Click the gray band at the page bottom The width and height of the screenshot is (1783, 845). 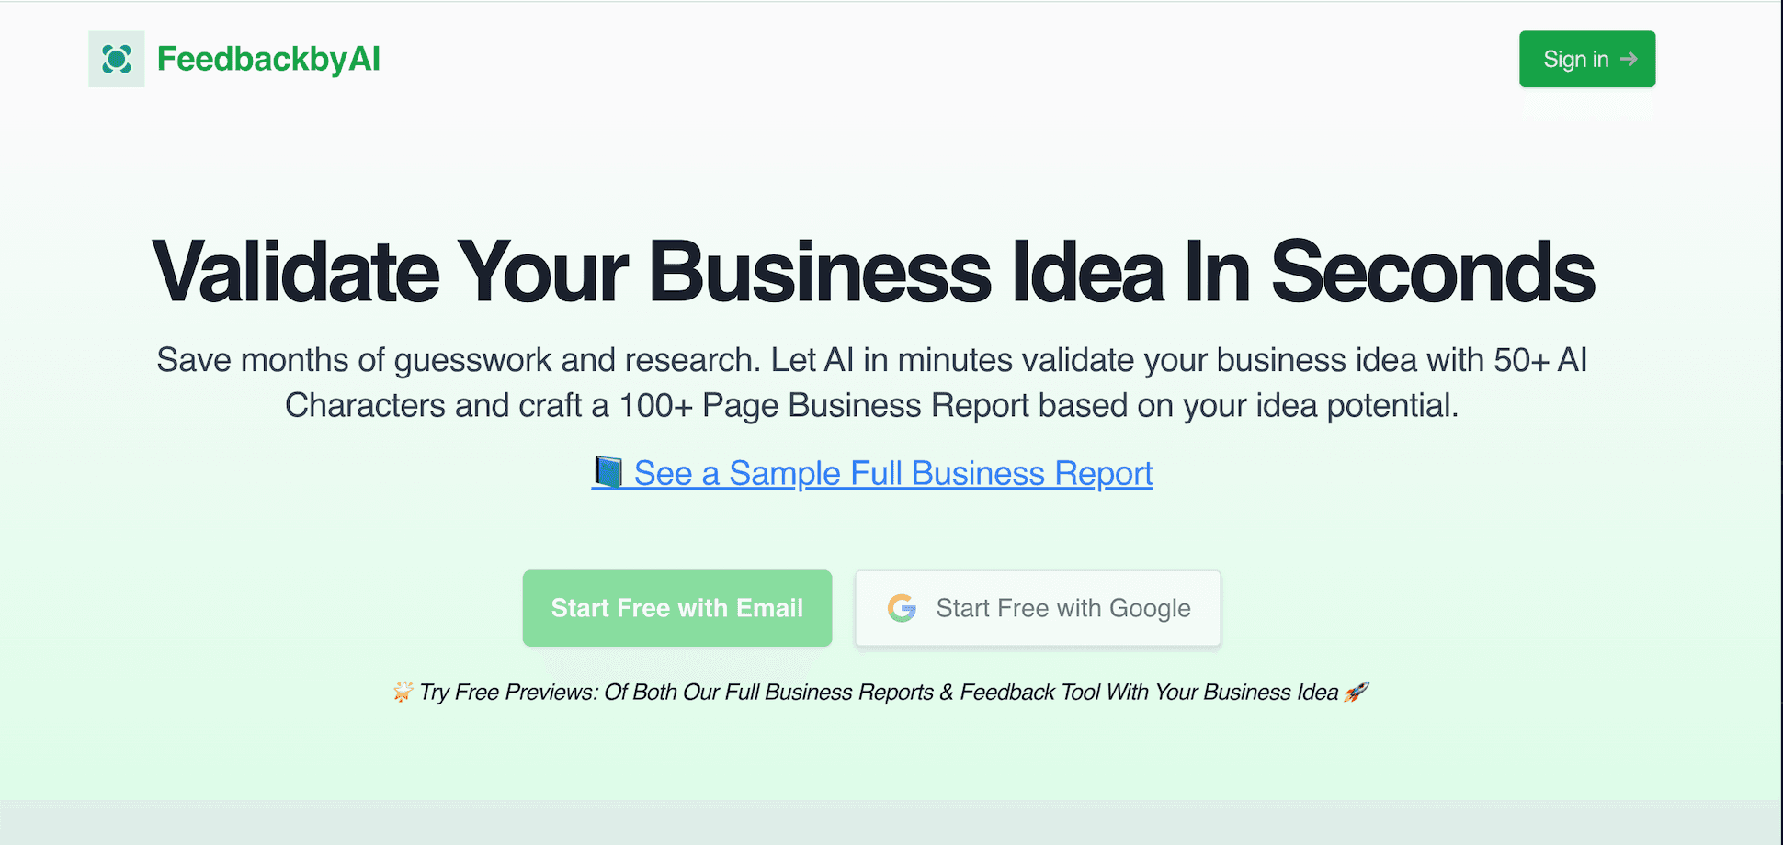(891, 822)
